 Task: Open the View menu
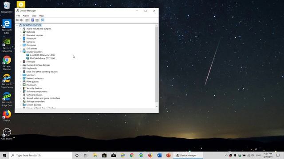click(x=34, y=16)
